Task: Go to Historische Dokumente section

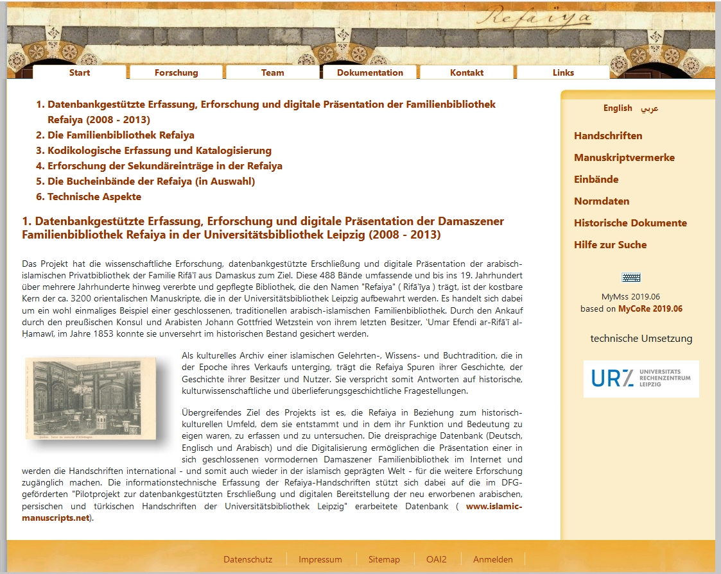Action: pyautogui.click(x=630, y=223)
